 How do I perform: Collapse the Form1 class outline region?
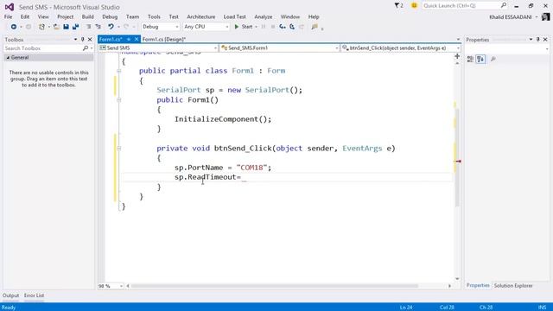(119, 71)
